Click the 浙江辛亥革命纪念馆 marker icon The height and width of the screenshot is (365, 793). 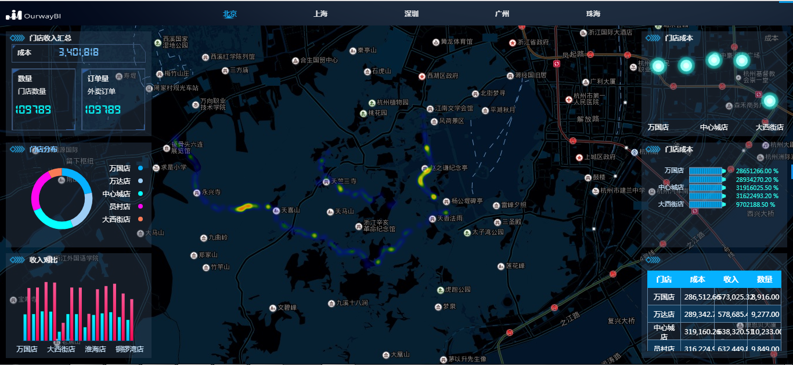pos(359,226)
